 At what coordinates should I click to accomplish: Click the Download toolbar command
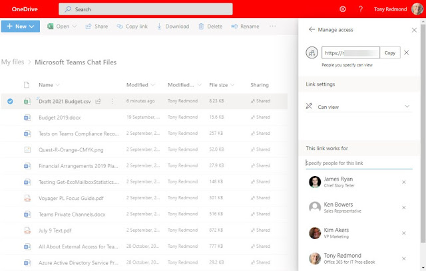click(173, 27)
